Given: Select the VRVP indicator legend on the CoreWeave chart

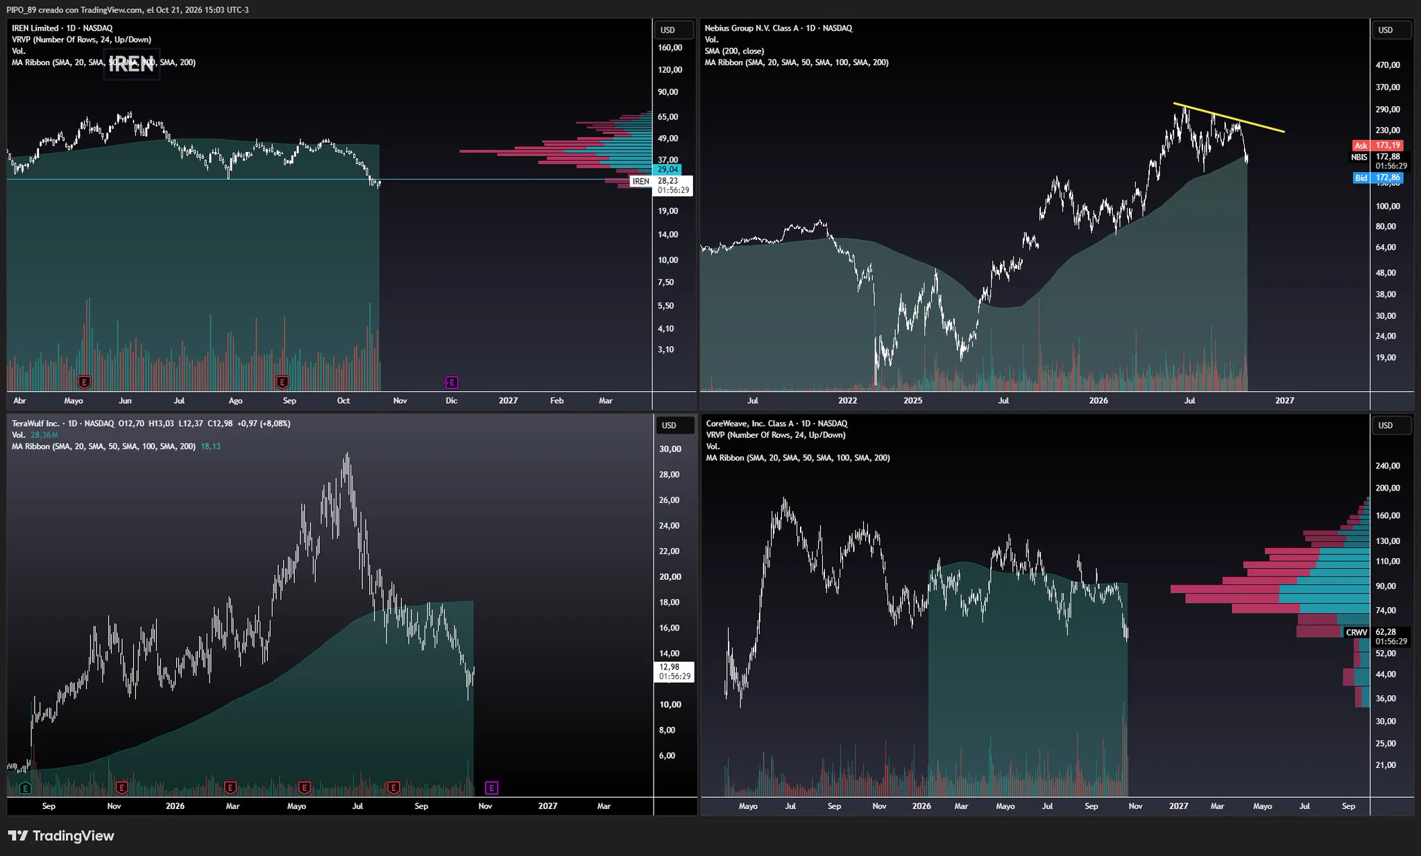Looking at the screenshot, I should (x=776, y=435).
